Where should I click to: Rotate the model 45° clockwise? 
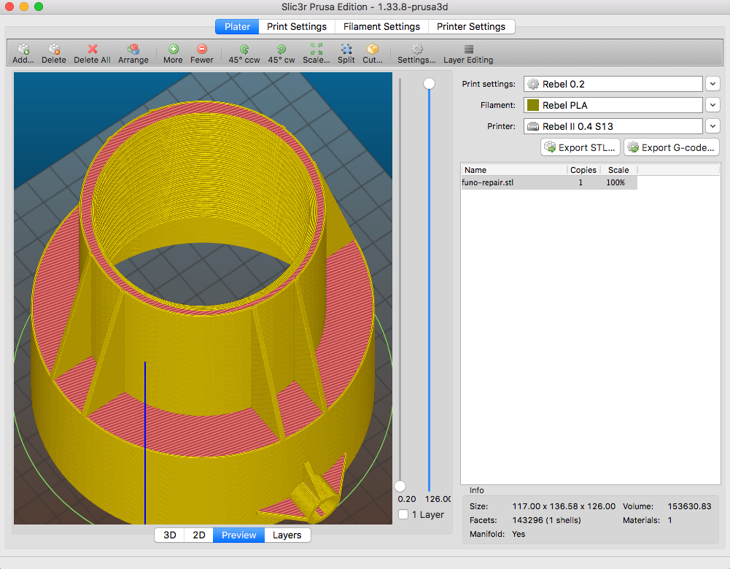point(281,50)
